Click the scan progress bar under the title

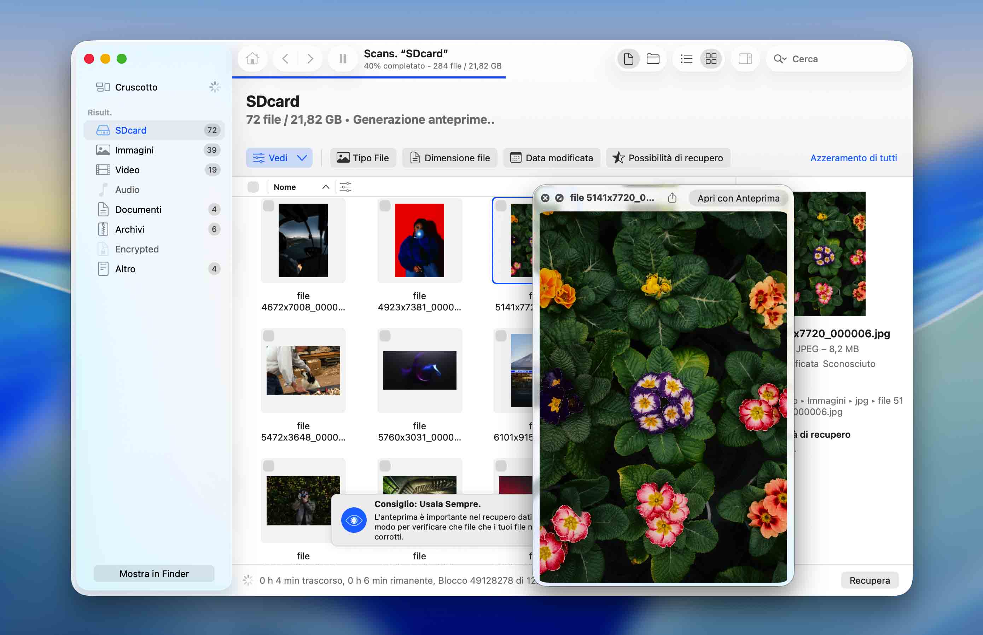point(368,77)
